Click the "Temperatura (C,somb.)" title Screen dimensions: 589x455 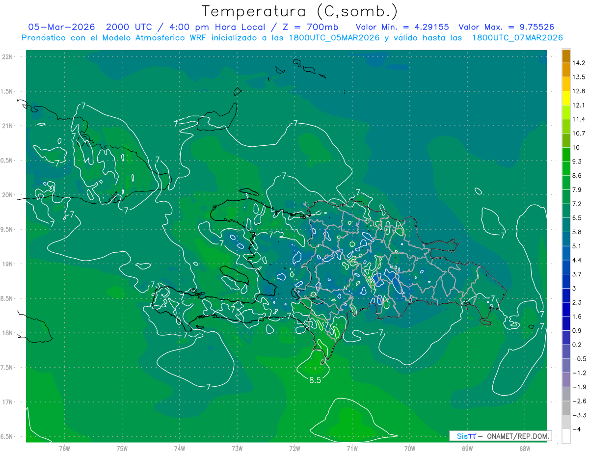(x=300, y=11)
